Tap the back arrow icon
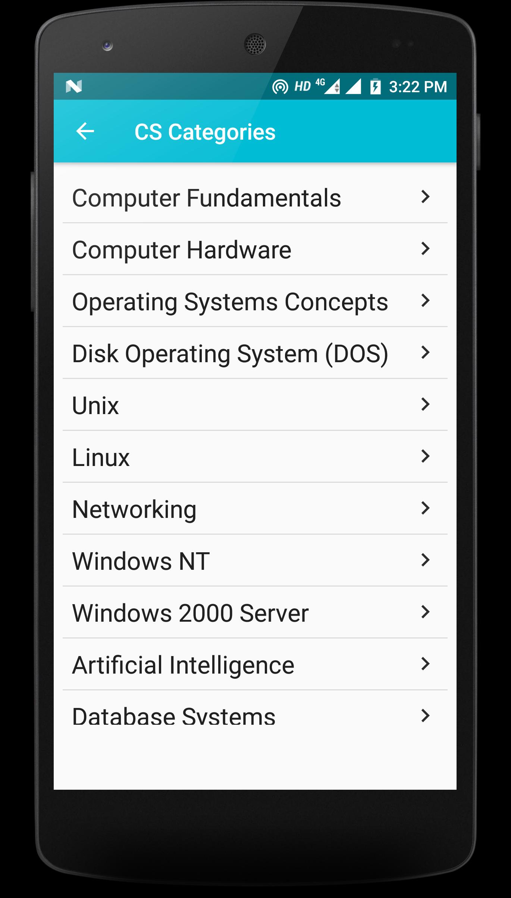Viewport: 511px width, 898px height. pyautogui.click(x=85, y=131)
